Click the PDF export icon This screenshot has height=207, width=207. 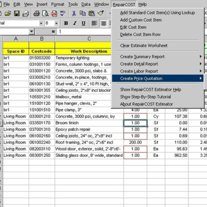54,14
